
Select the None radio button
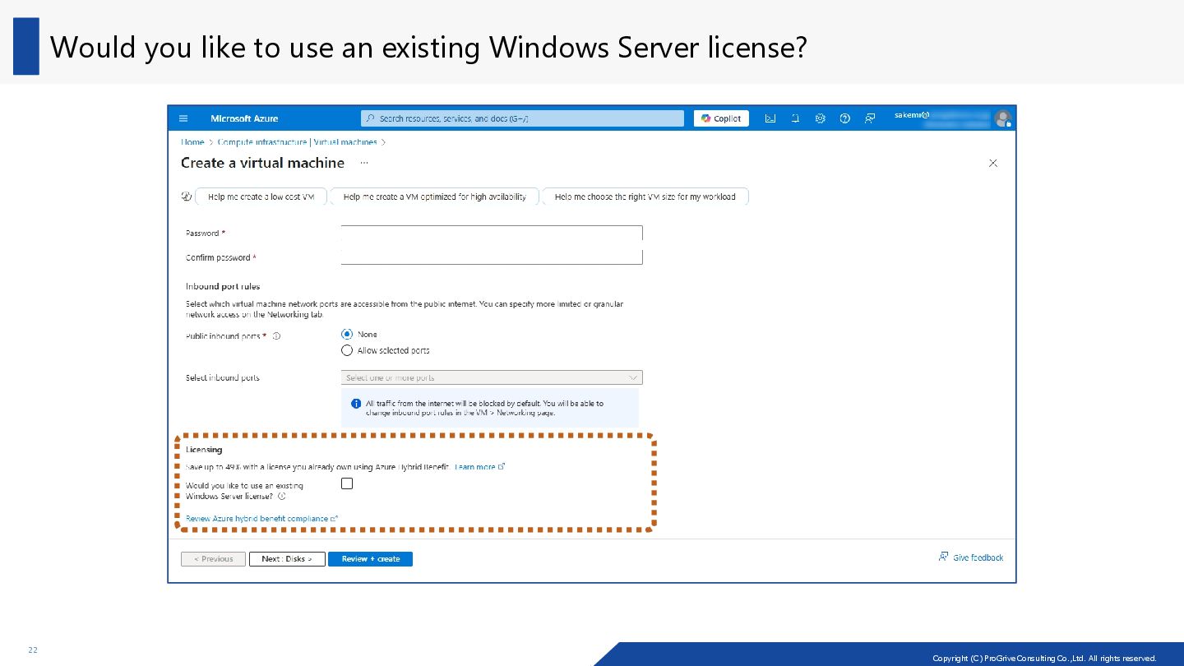(x=347, y=335)
